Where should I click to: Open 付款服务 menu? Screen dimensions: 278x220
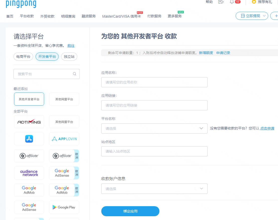coord(154,16)
